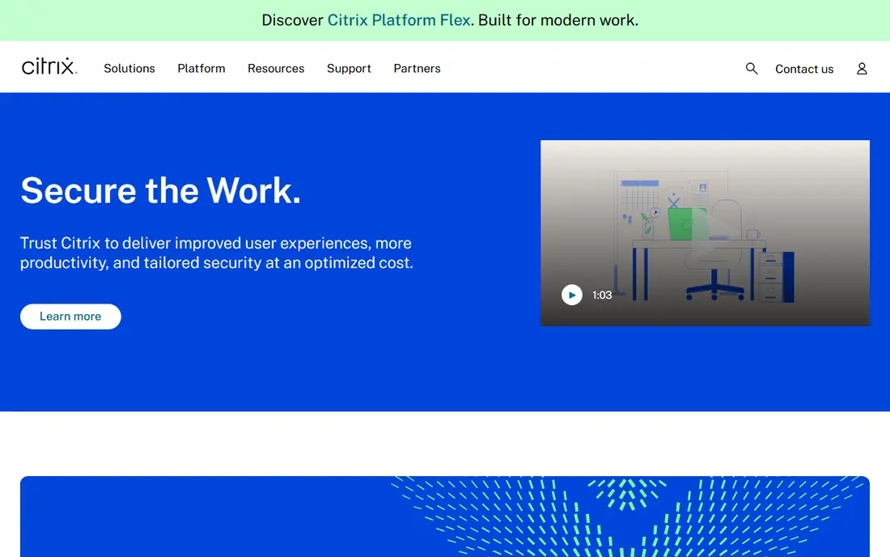
Task: Open the Partners menu
Action: (x=417, y=68)
